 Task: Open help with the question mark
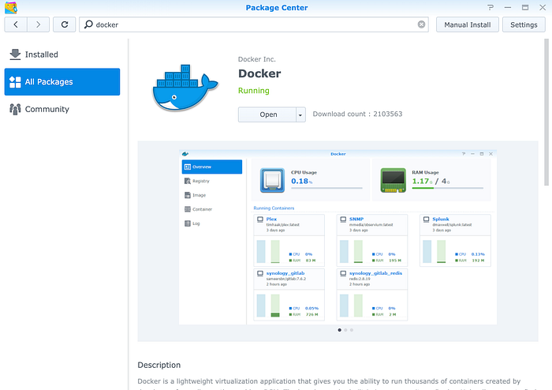point(490,7)
